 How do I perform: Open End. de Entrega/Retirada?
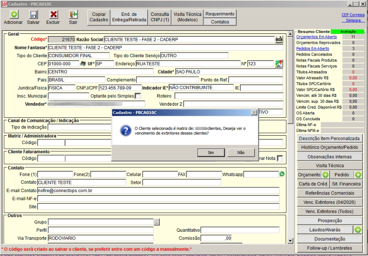tap(129, 17)
